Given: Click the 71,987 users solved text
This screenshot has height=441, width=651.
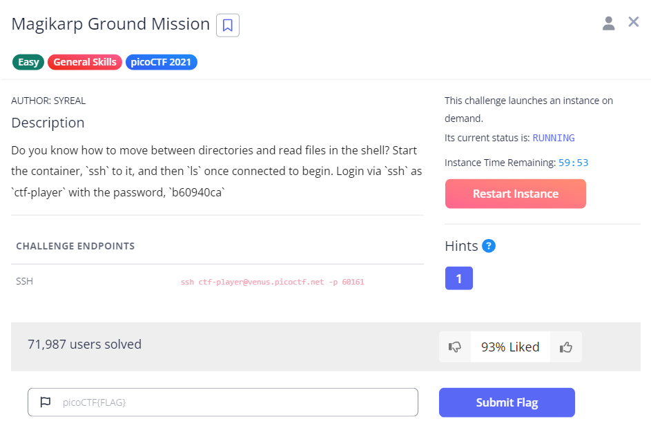Looking at the screenshot, I should (84, 345).
